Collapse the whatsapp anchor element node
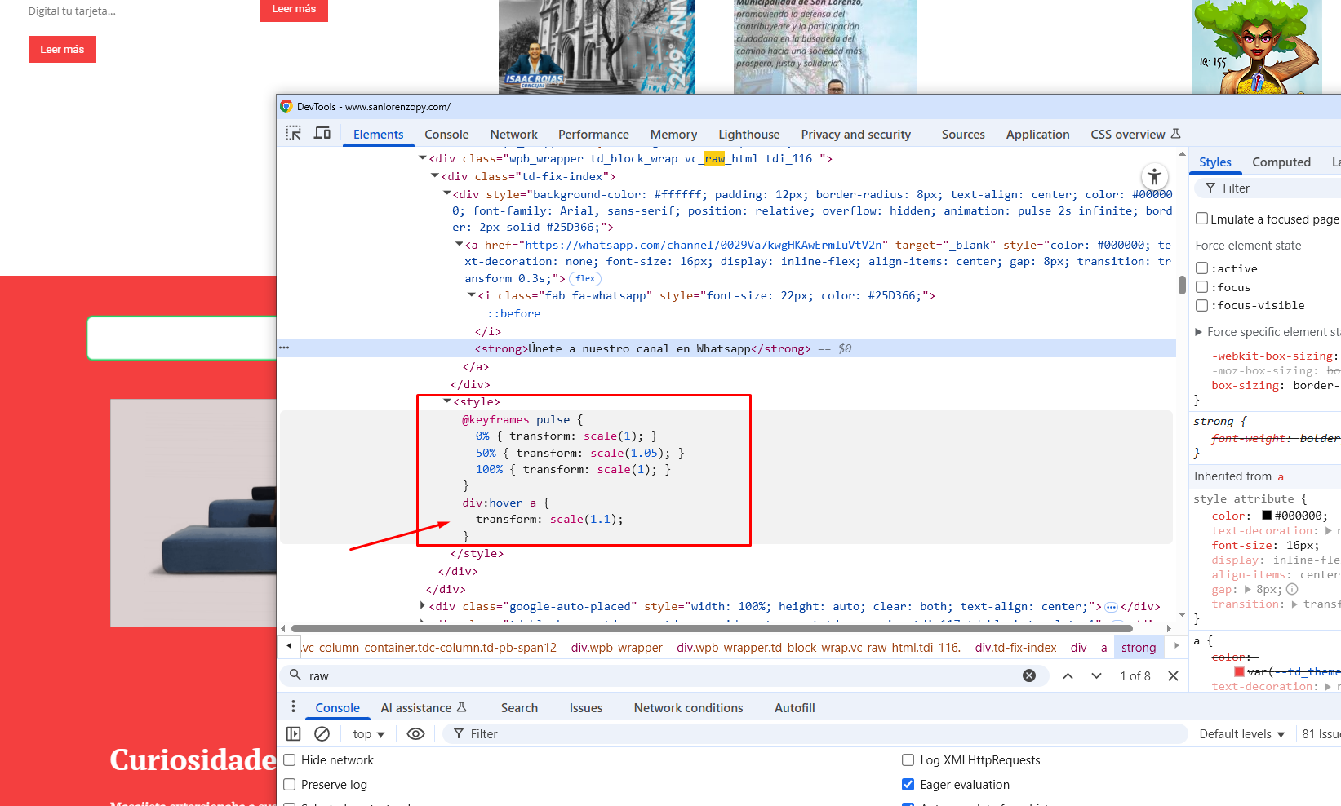This screenshot has height=806, width=1341. pos(459,244)
